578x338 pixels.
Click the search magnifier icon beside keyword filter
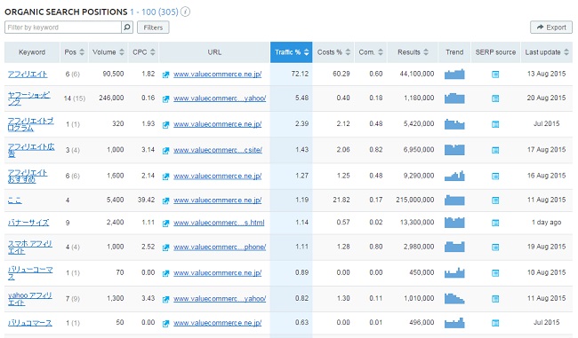[127, 28]
